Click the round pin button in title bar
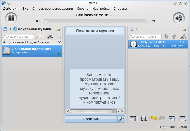Image resolution: width=190 pixels, height=131 pixels. (9, 3)
